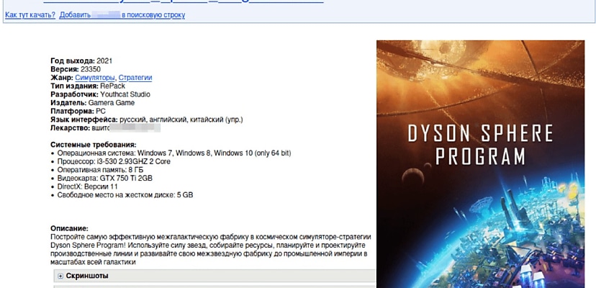This screenshot has height=288, width=596.
Task: Expand the Скриншоты spoiler section
Action: pos(215,276)
